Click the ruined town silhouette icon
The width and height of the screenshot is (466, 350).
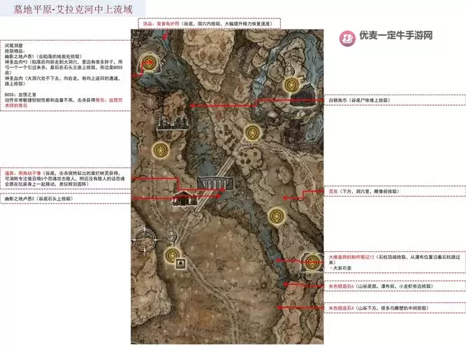173,122
